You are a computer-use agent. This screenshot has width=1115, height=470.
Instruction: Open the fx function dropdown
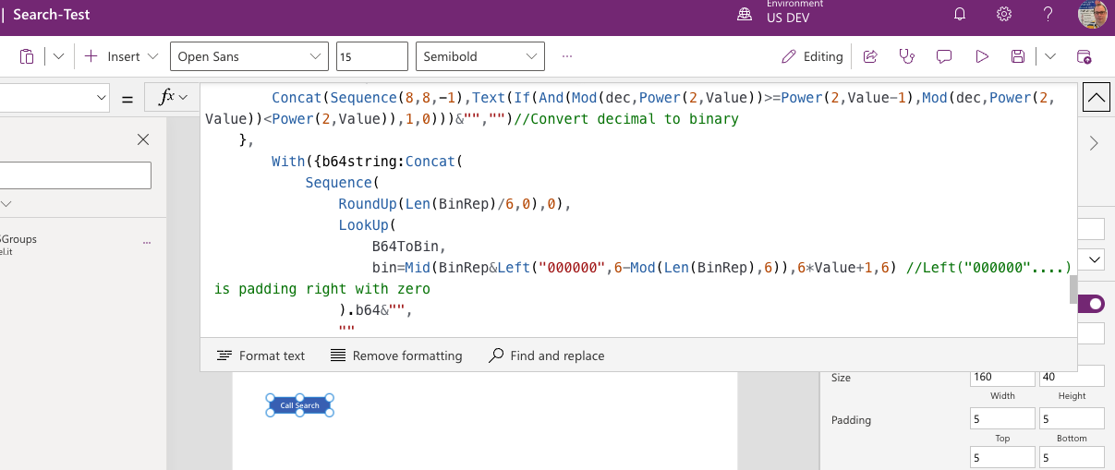(174, 97)
